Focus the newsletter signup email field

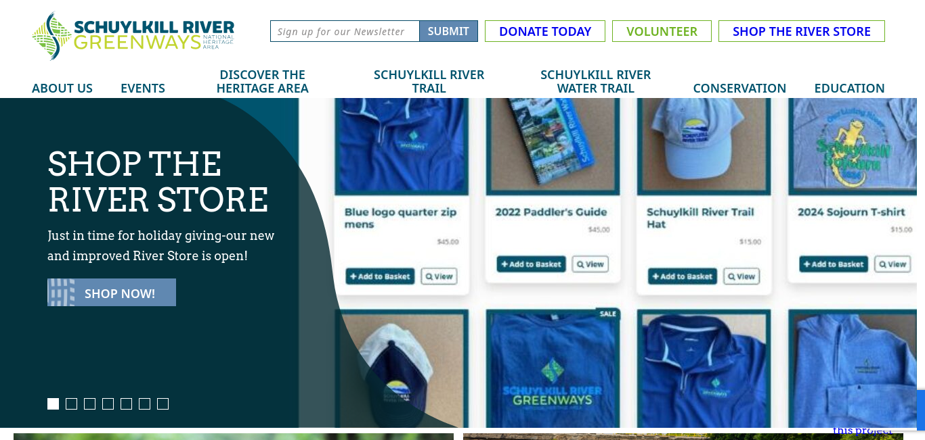[x=345, y=31]
